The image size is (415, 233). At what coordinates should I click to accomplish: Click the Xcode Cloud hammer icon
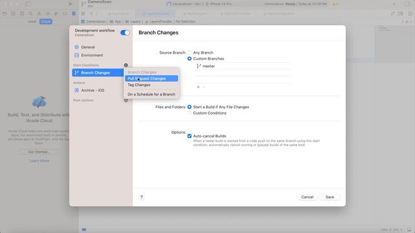tap(39, 102)
